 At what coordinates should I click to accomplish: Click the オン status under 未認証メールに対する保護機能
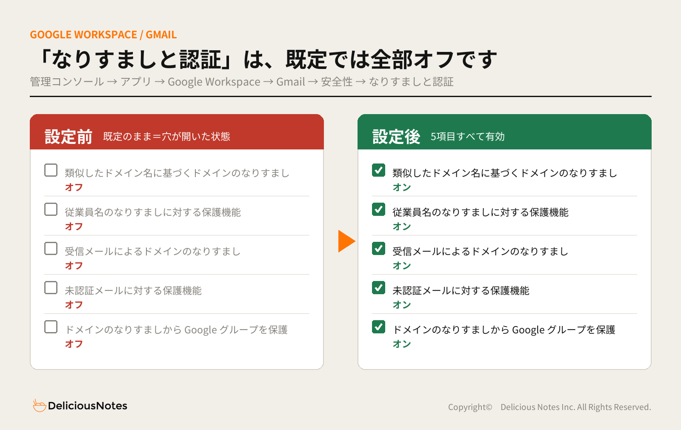tap(402, 305)
